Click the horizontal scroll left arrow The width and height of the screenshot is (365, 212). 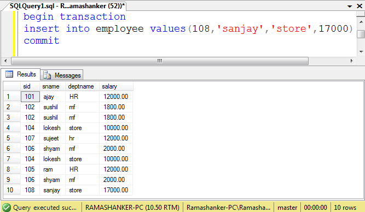[x=5, y=61]
